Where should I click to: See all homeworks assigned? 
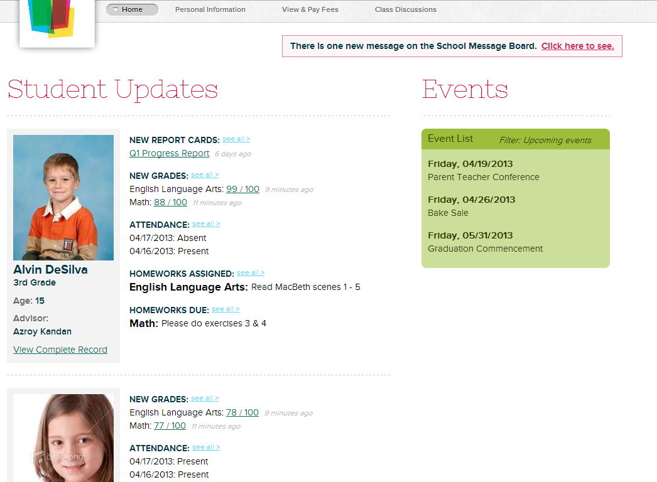[250, 272]
